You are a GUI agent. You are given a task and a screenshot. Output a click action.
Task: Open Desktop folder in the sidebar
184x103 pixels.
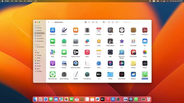[x=39, y=36]
